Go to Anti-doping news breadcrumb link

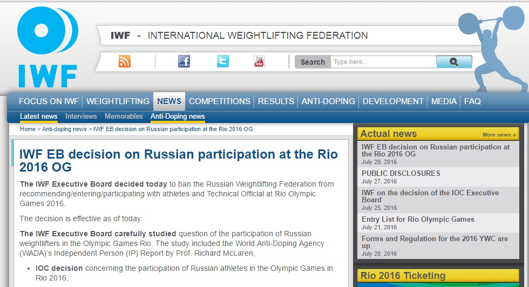(64, 129)
